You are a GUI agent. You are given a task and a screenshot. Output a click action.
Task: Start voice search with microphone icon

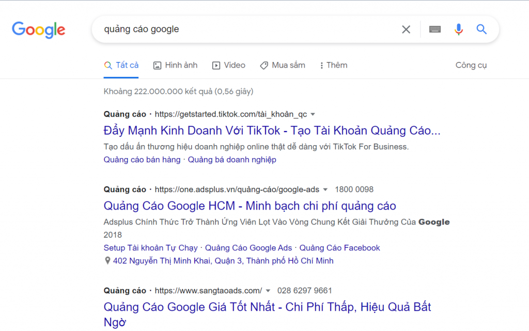click(x=459, y=29)
